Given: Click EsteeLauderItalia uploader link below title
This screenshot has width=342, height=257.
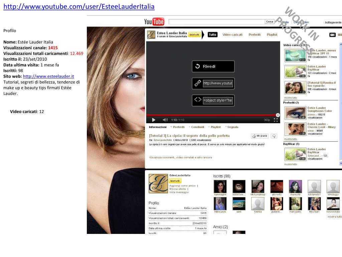Looking at the screenshot, I should (163, 140).
